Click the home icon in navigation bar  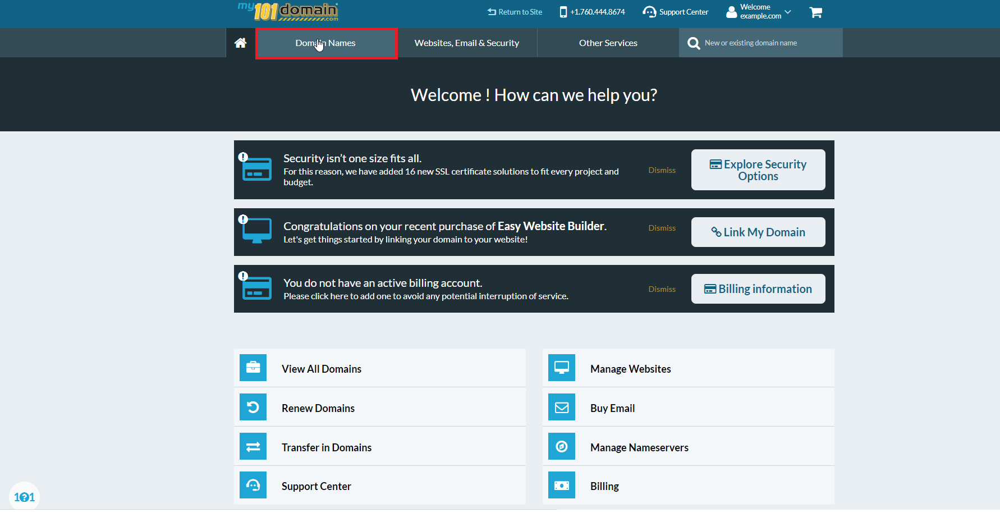[240, 42]
